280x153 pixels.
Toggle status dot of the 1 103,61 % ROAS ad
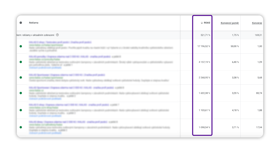[x=21, y=110]
